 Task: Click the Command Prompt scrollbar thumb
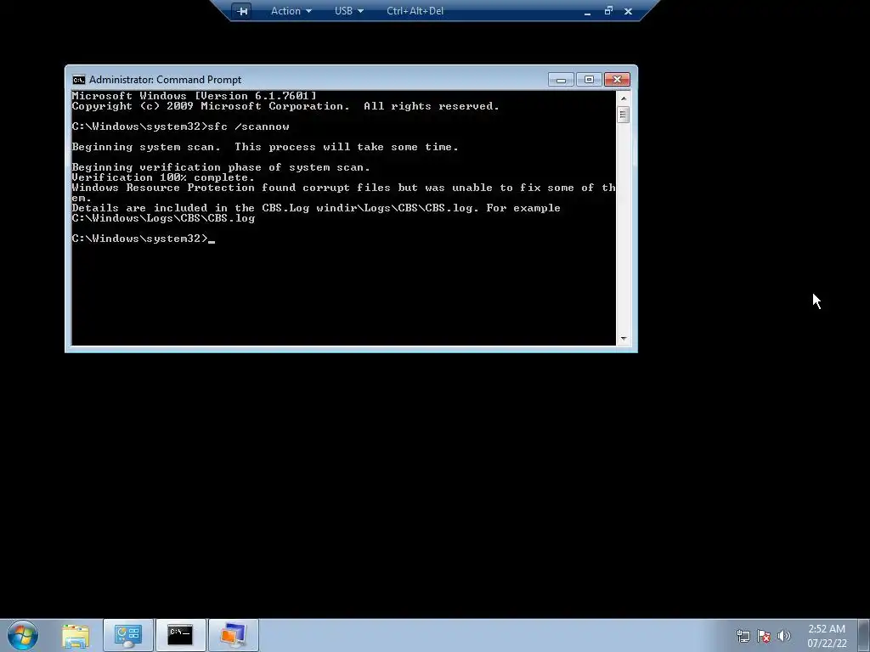[x=624, y=115]
